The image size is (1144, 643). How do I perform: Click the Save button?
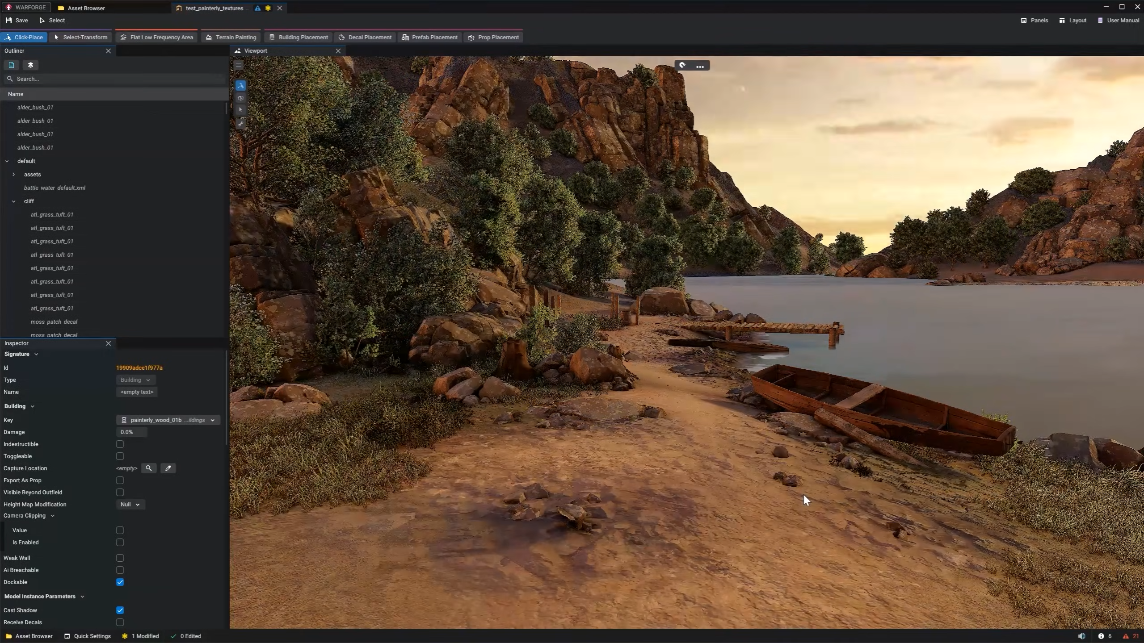tap(17, 21)
